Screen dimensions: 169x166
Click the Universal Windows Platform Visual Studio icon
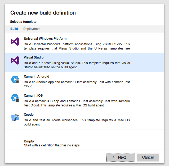15,42
